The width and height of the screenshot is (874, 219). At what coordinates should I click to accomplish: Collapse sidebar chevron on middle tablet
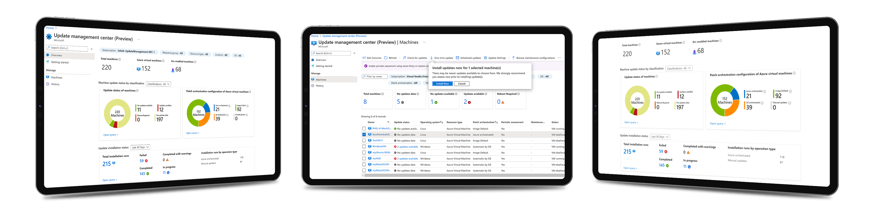point(354,53)
